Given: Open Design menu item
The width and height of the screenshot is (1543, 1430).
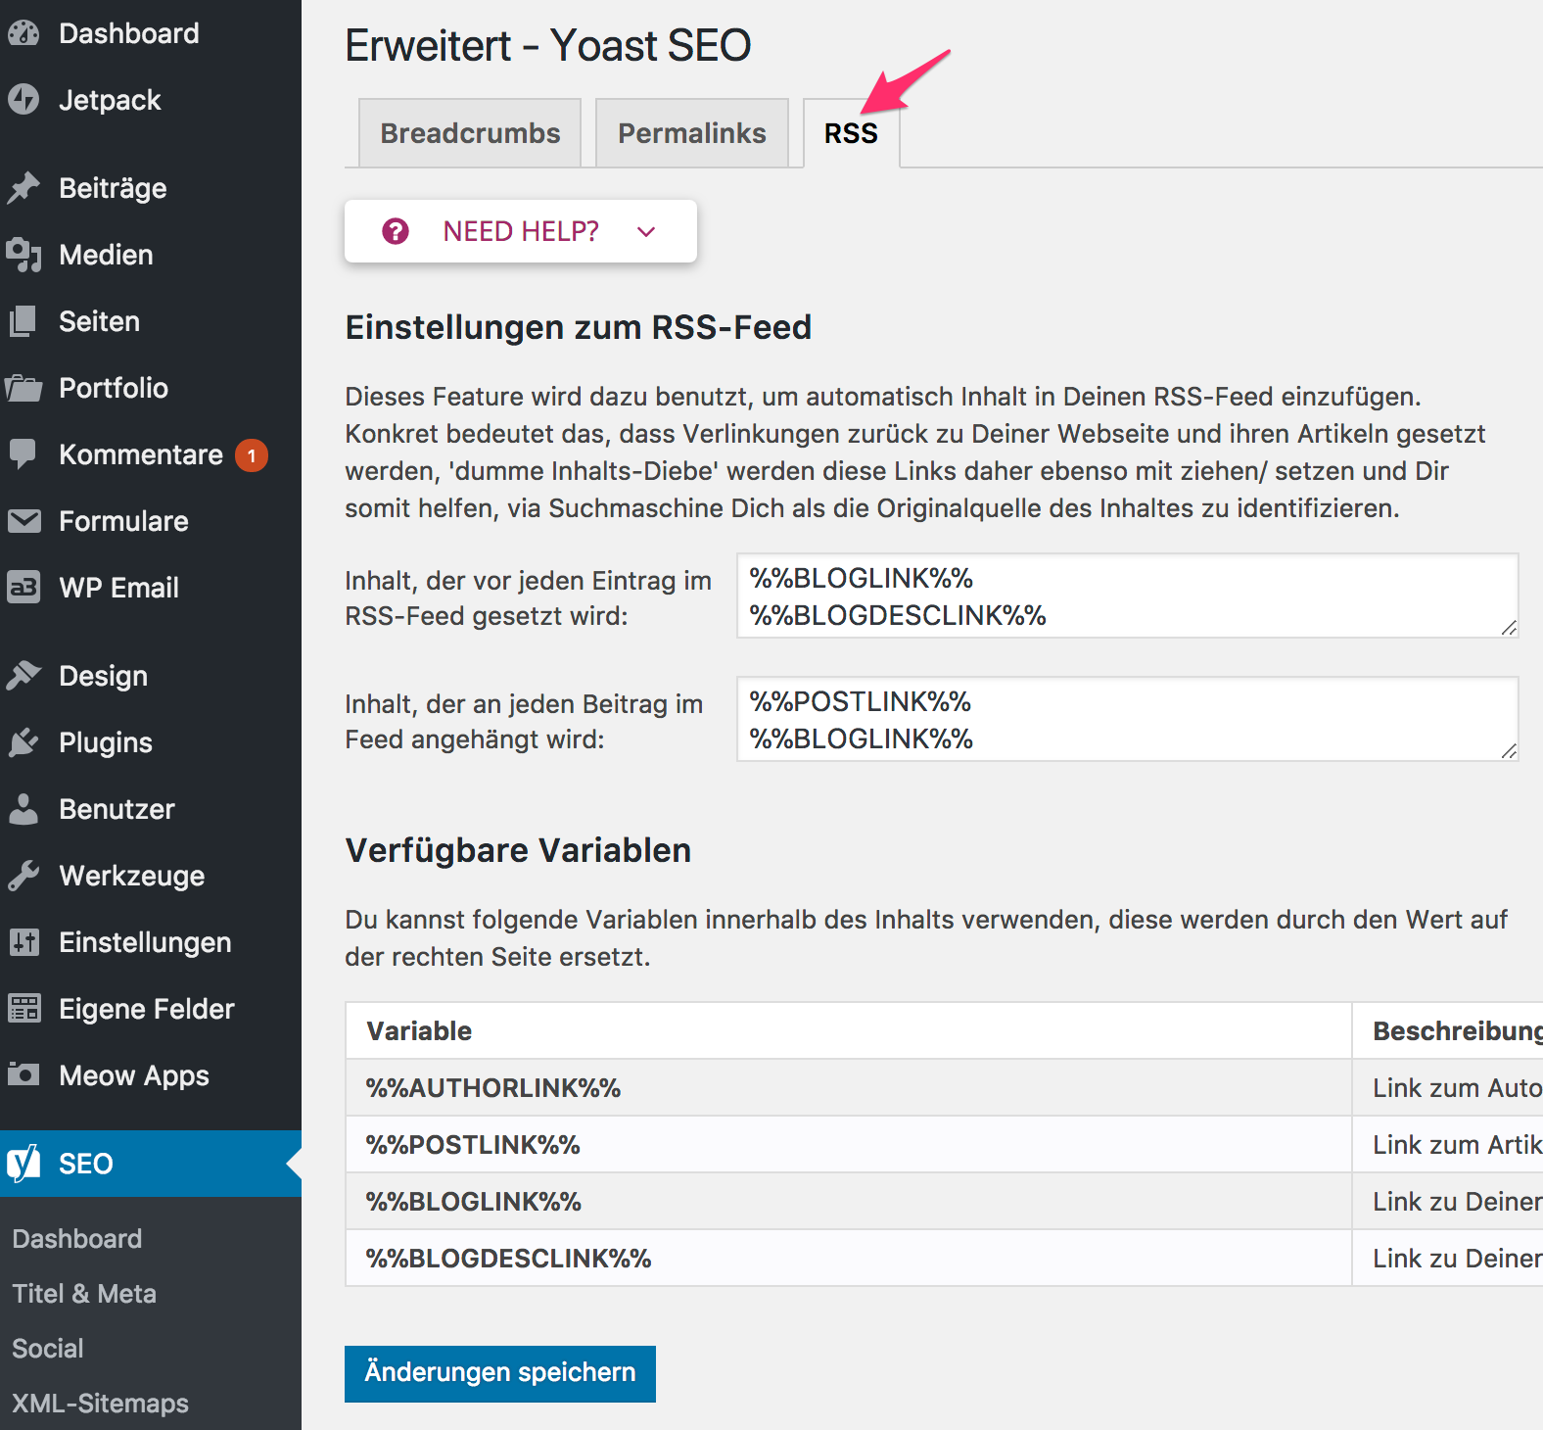Looking at the screenshot, I should coord(151,676).
